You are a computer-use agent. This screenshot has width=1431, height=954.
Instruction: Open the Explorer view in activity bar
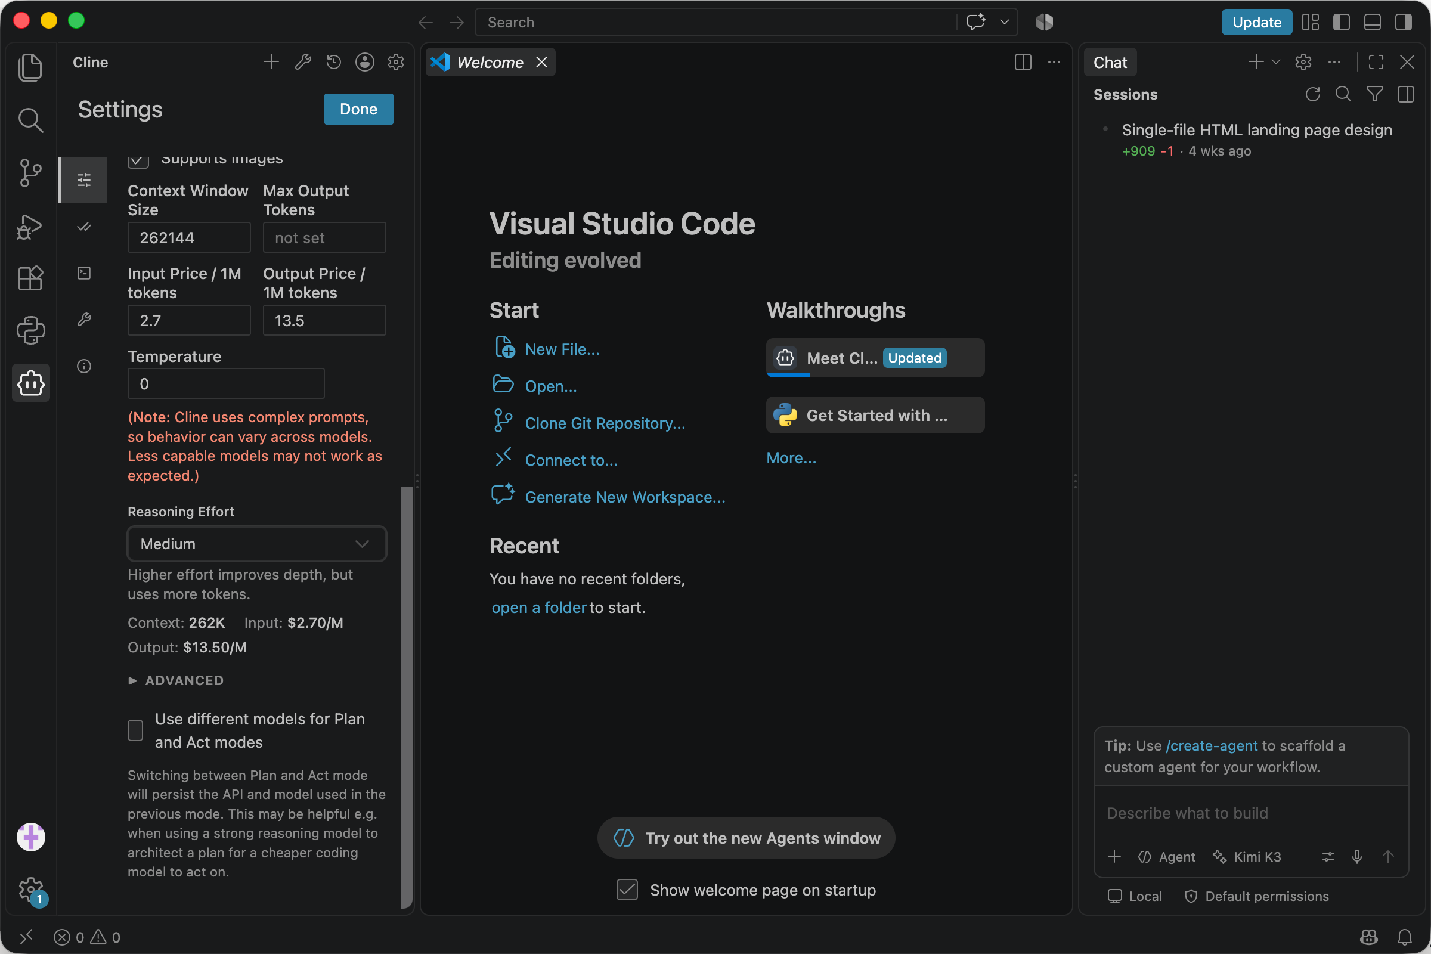coord(30,67)
